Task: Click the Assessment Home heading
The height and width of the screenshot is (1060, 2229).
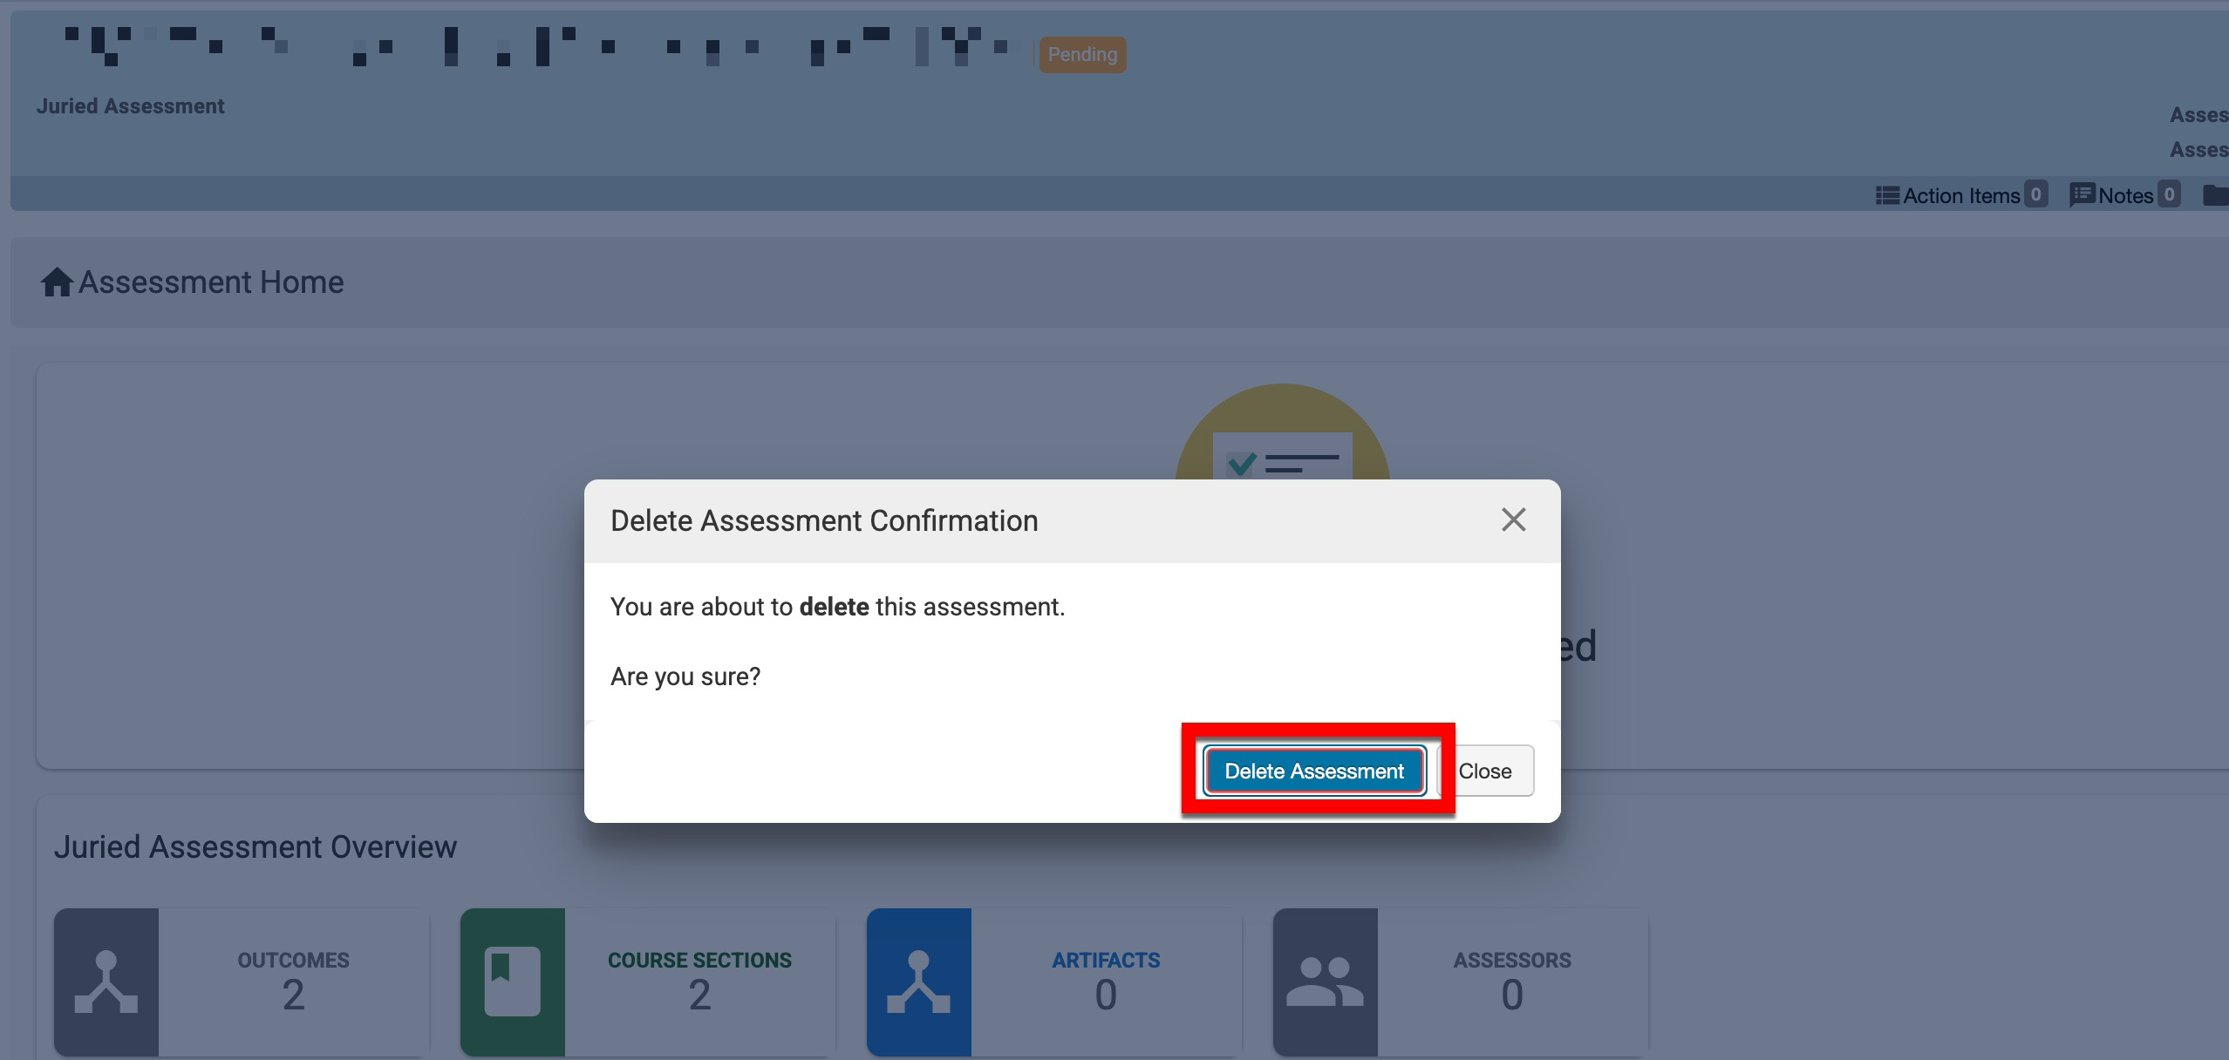Action: (x=211, y=282)
